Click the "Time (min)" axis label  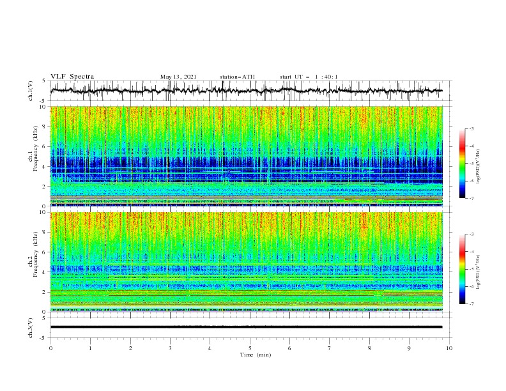(256, 355)
